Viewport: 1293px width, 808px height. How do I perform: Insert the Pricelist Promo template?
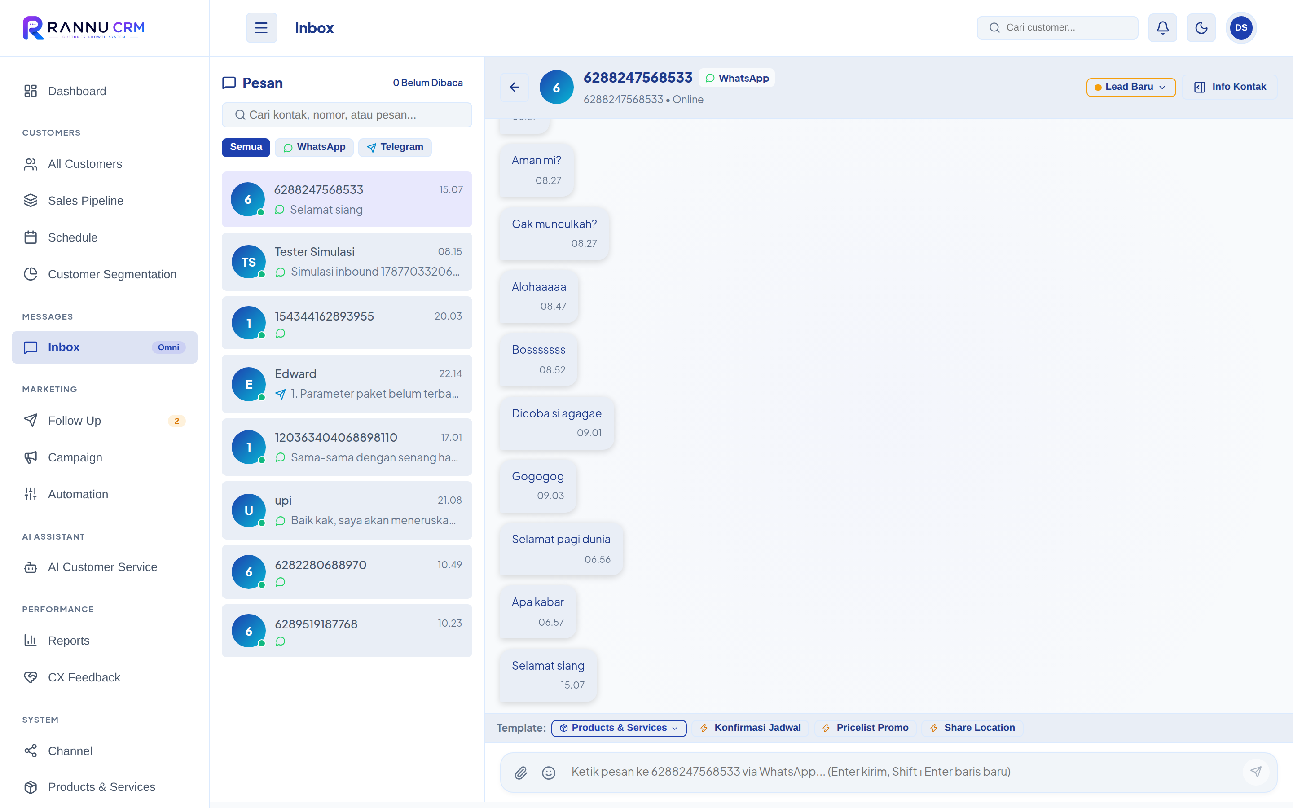pyautogui.click(x=865, y=728)
